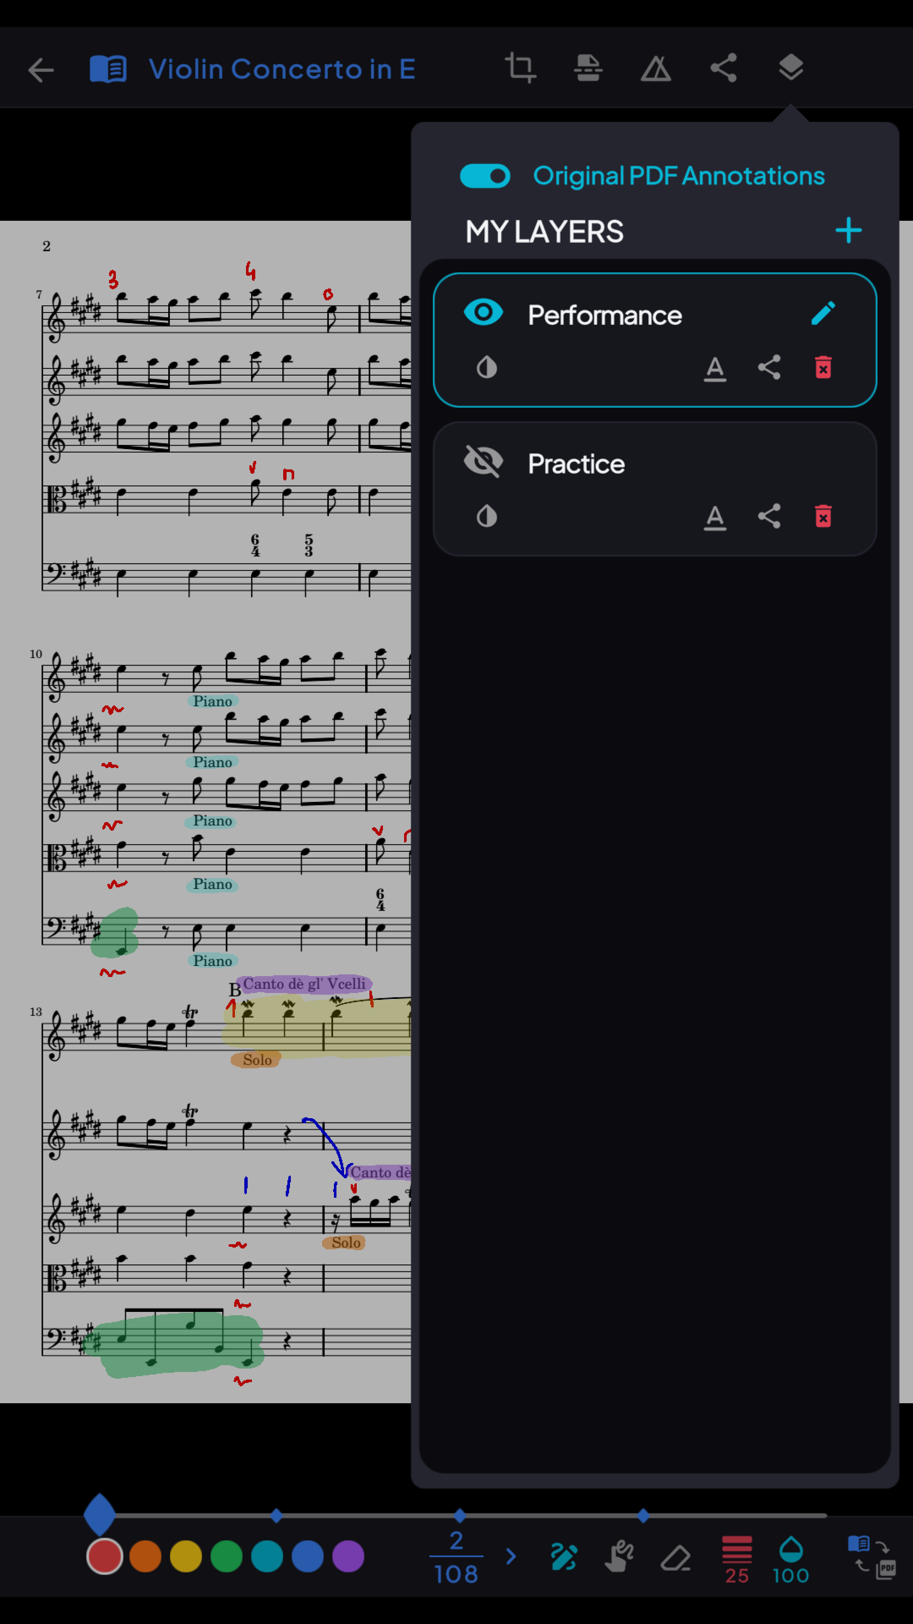Screen dimensions: 913x1624
Task: Open the stamp/print tool icon
Action: coord(588,68)
